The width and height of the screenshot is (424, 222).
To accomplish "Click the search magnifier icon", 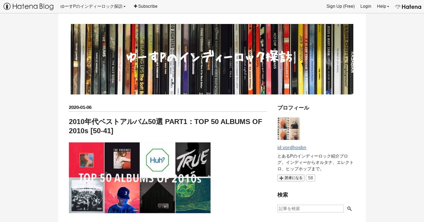I will (349, 209).
